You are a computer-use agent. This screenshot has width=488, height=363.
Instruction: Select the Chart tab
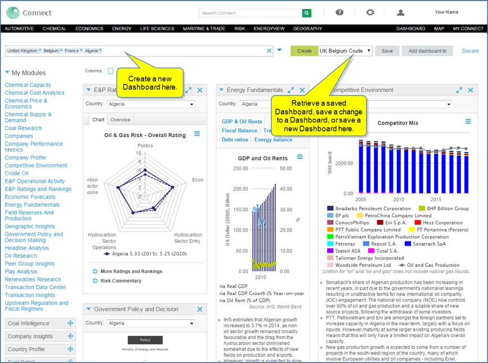(98, 120)
